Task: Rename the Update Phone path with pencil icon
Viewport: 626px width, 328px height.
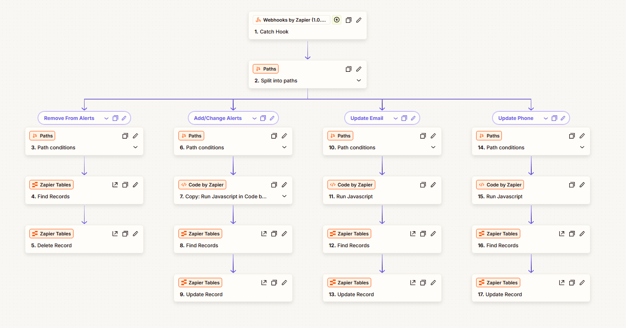Action: tap(563, 118)
